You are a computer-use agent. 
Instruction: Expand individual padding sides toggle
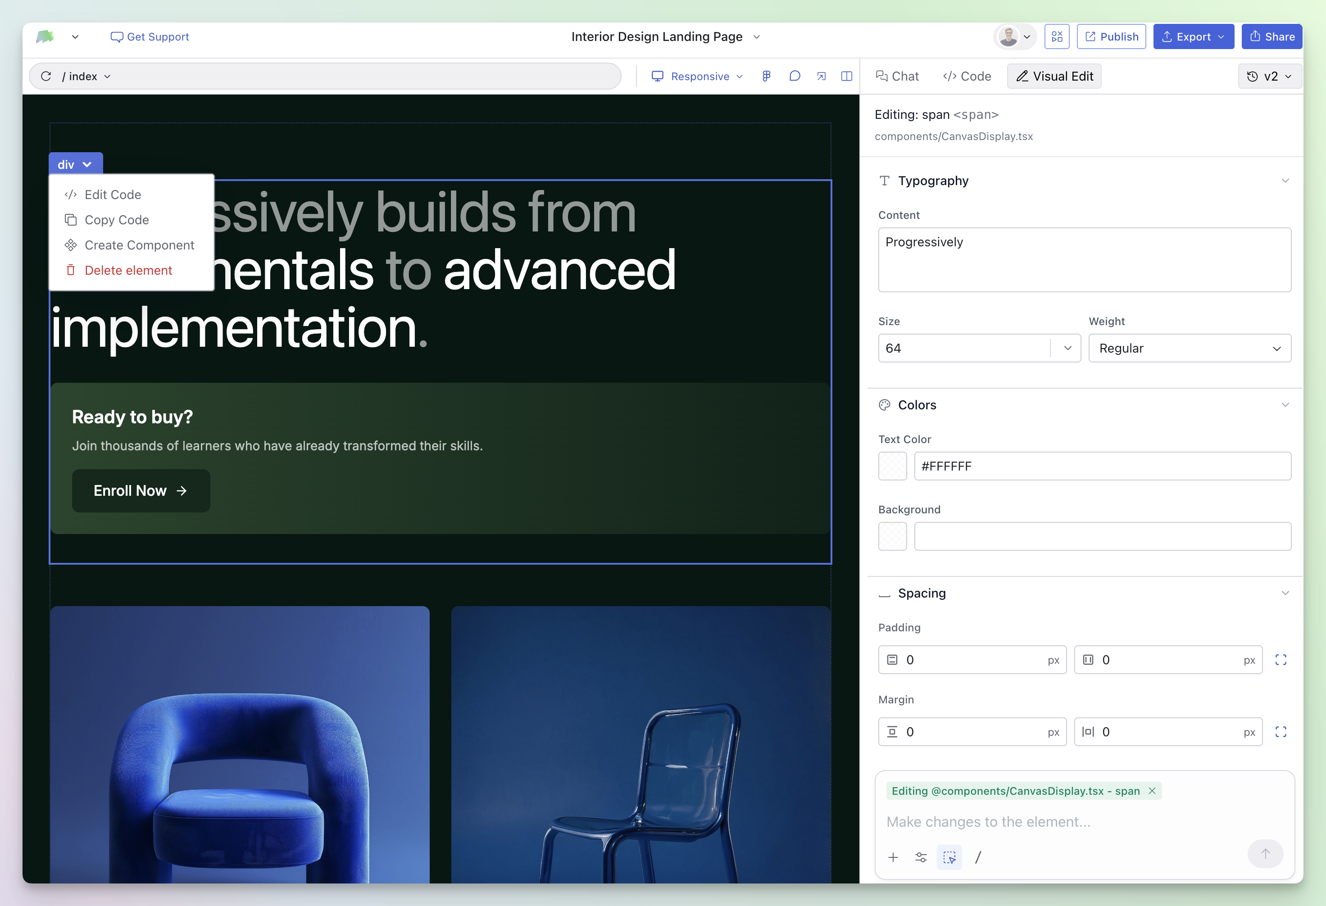(x=1281, y=660)
